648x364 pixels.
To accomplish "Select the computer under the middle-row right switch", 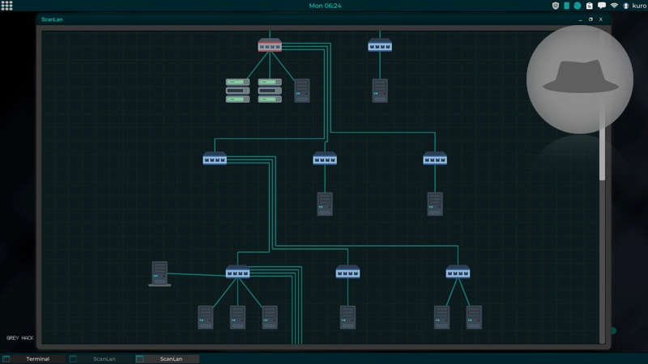I will click(435, 204).
